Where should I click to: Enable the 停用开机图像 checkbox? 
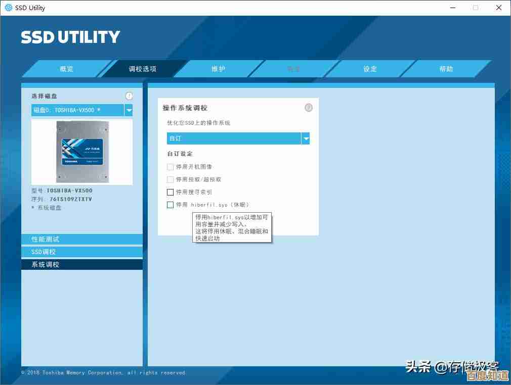171,167
